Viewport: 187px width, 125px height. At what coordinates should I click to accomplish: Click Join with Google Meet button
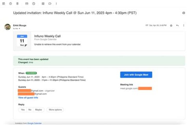(x=136, y=75)
